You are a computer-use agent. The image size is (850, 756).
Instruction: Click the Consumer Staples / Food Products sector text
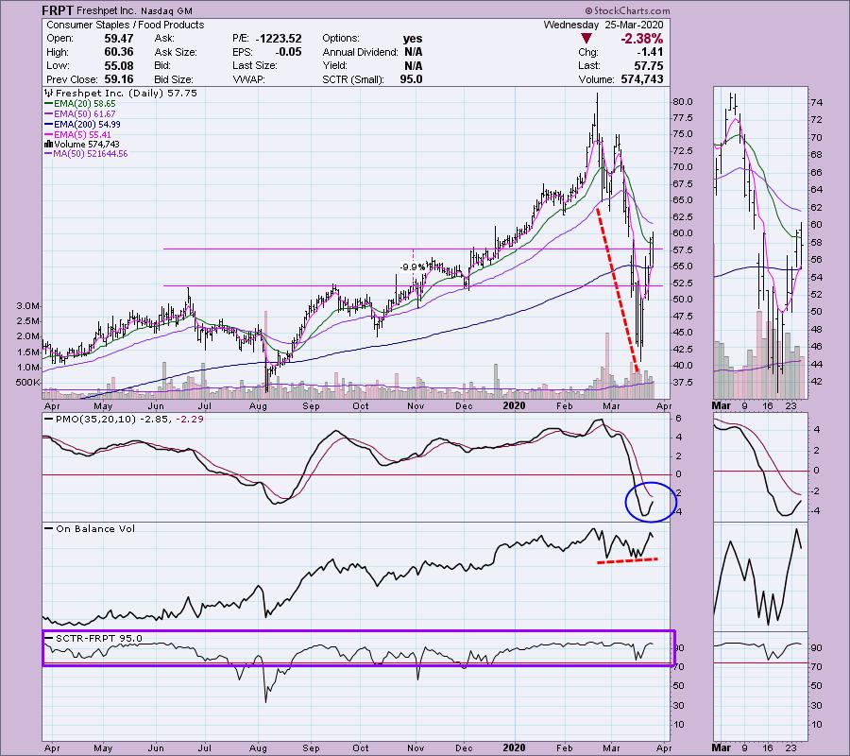pos(126,25)
